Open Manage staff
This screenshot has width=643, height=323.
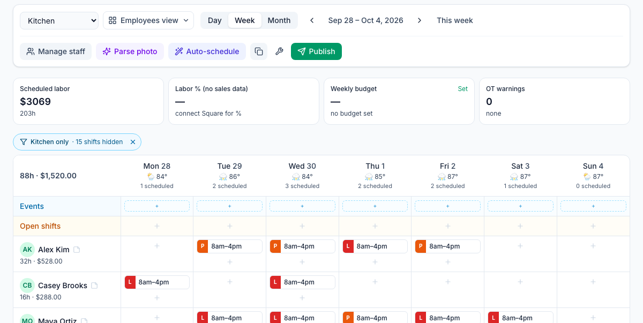pyautogui.click(x=56, y=51)
